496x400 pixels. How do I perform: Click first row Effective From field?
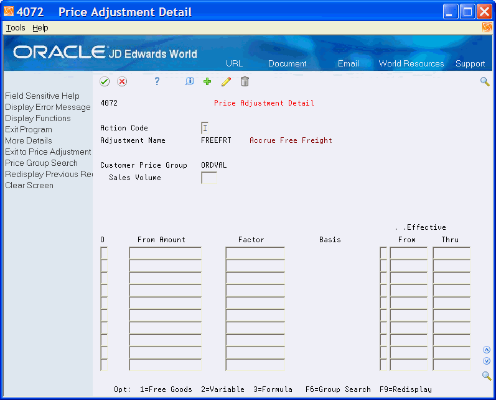(x=408, y=253)
